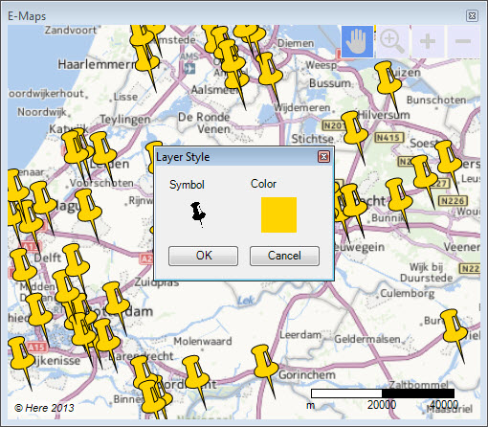Cancel the Layer Style dialog
The height and width of the screenshot is (427, 488).
click(284, 256)
